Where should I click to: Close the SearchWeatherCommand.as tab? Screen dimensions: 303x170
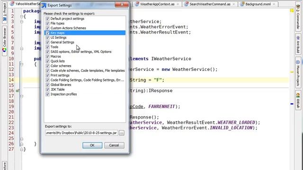234,4
